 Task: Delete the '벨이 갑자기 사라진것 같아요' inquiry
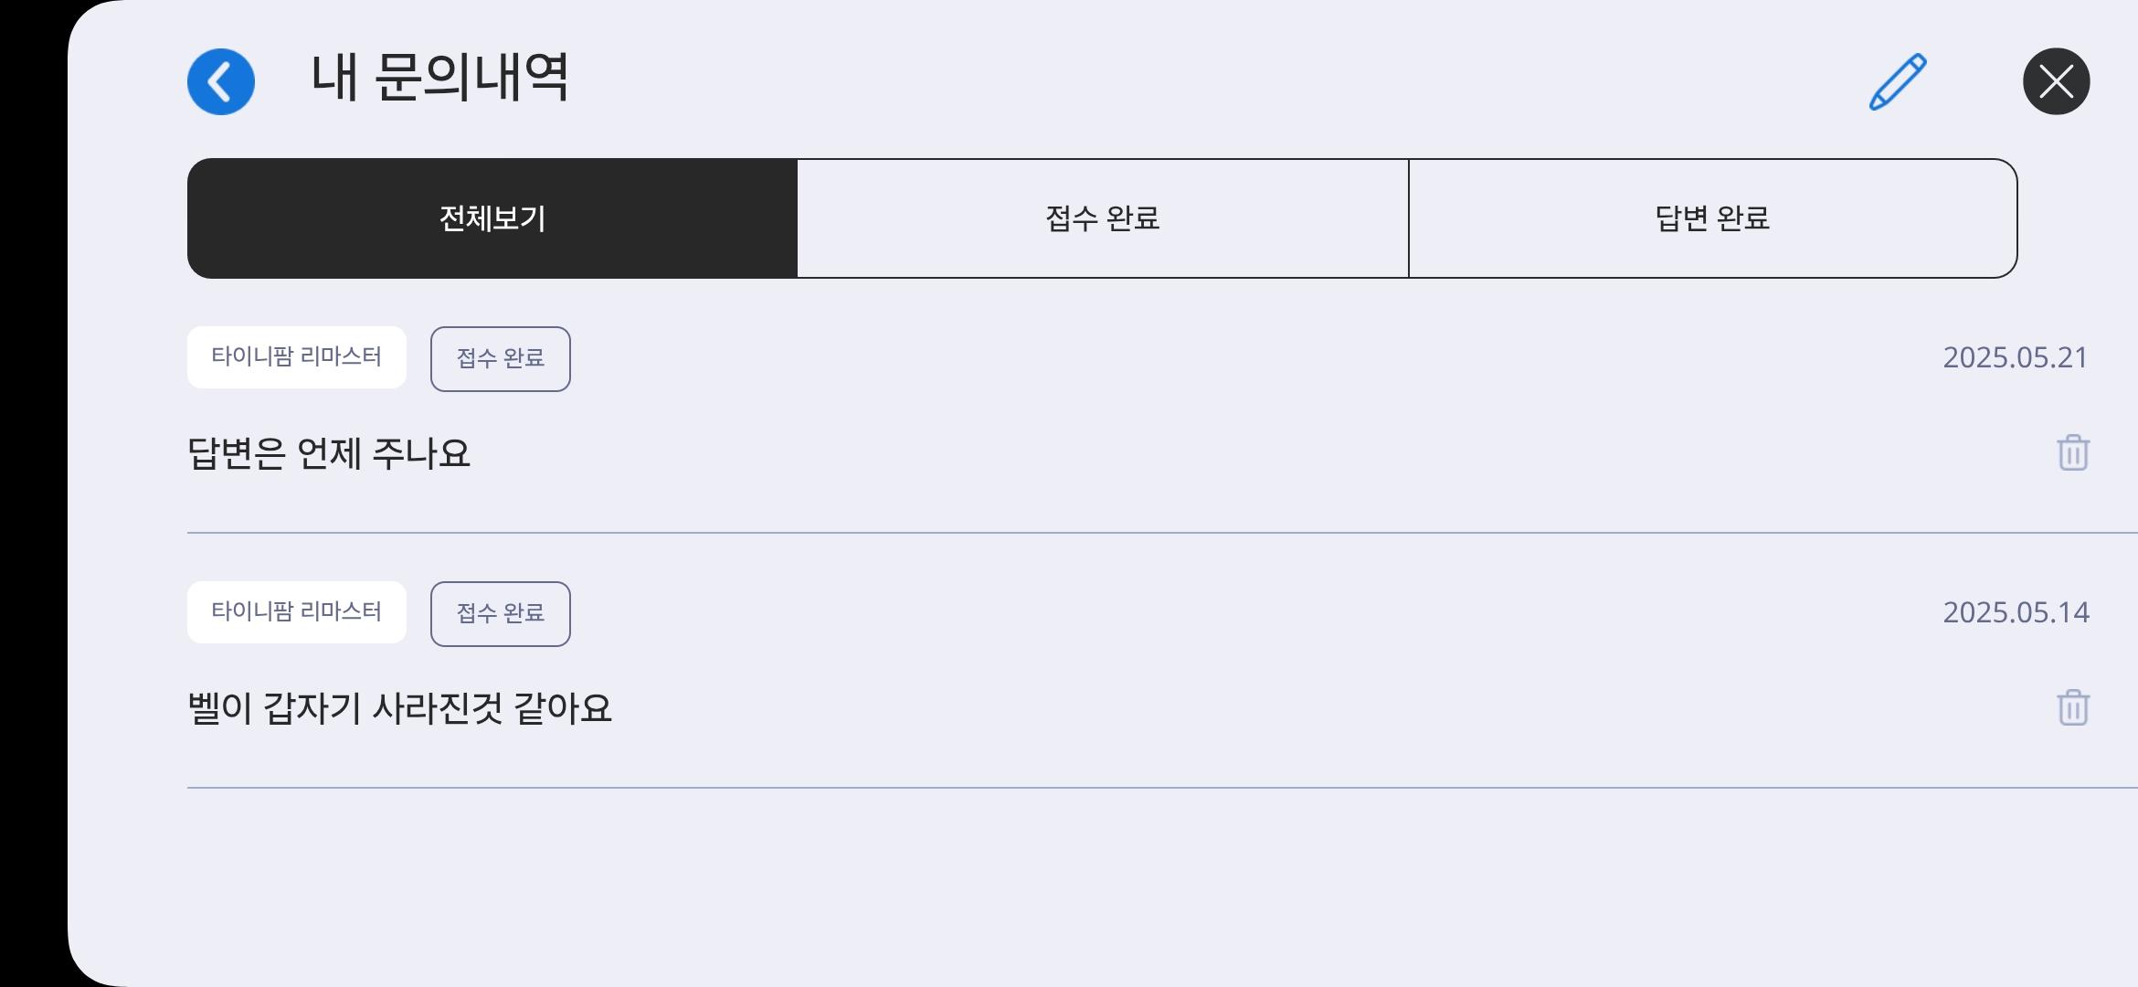2073,707
